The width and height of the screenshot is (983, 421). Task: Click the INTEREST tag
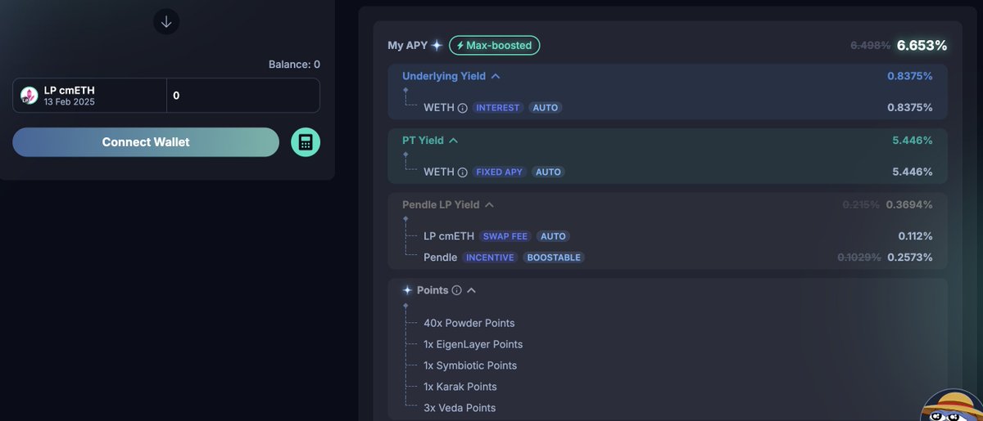(498, 108)
